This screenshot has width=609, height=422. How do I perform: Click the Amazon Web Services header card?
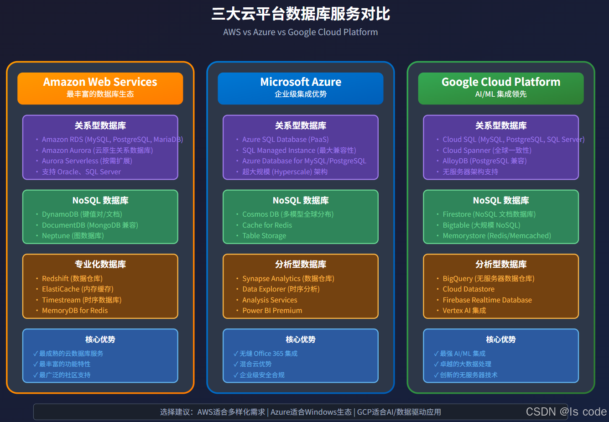coord(100,88)
